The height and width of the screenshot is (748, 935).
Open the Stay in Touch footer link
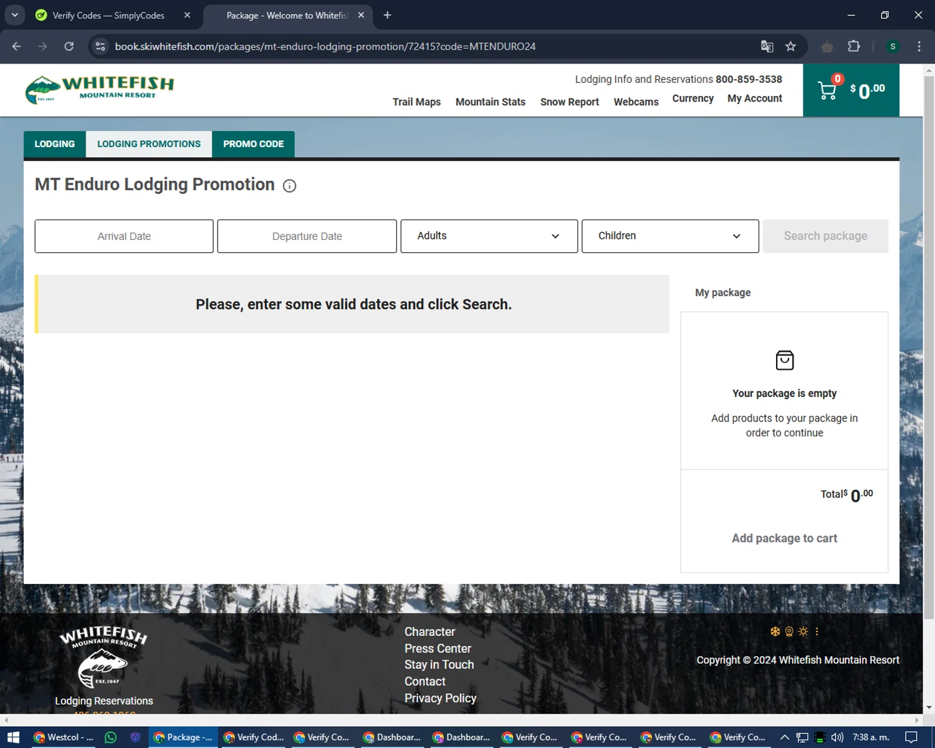click(439, 664)
